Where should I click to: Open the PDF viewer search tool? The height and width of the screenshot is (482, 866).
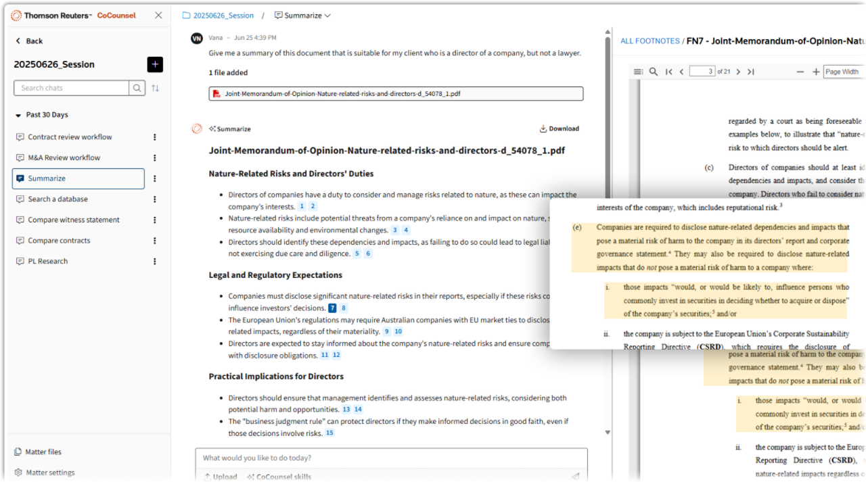point(654,72)
